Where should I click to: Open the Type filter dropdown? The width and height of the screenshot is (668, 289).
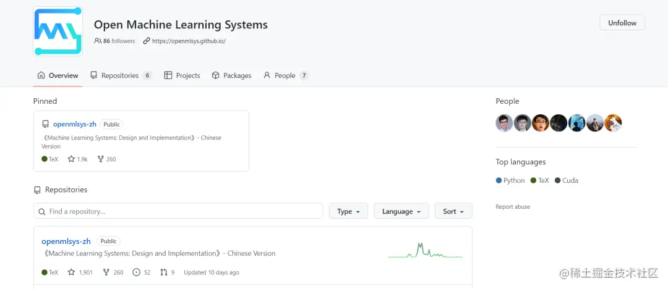[x=348, y=211]
